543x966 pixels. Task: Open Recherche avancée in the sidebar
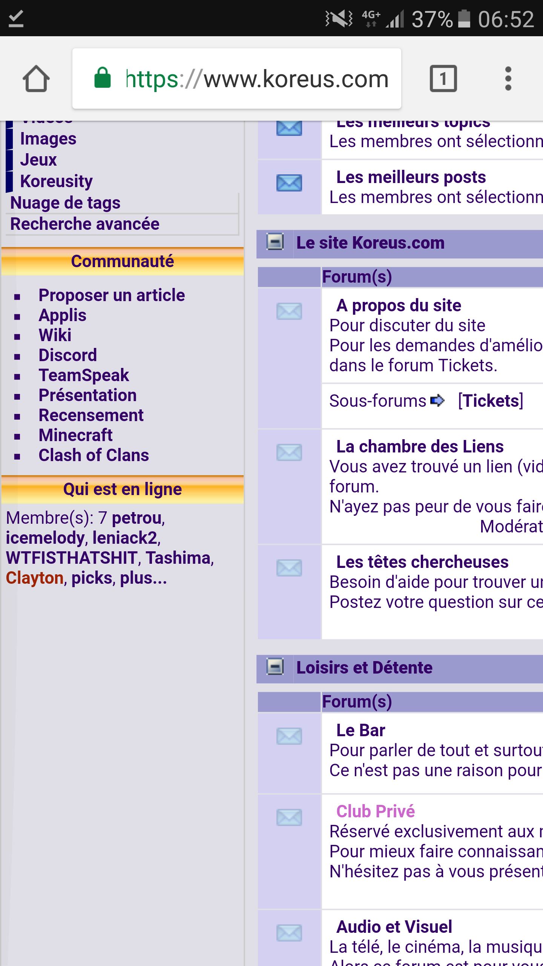pyautogui.click(x=85, y=224)
